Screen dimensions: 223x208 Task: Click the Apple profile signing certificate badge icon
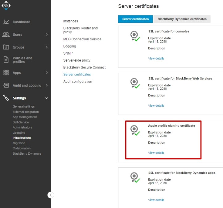click(x=134, y=130)
